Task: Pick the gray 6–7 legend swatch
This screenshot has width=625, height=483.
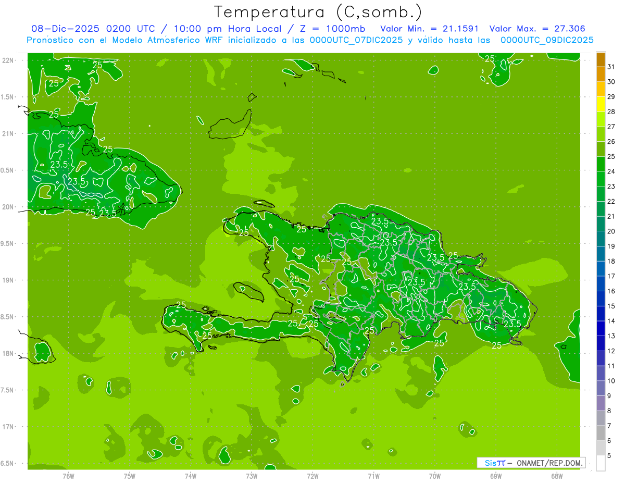Action: 601,433
